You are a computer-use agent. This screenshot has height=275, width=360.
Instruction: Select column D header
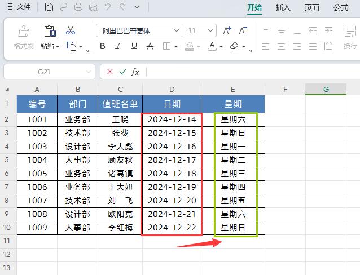(x=172, y=89)
